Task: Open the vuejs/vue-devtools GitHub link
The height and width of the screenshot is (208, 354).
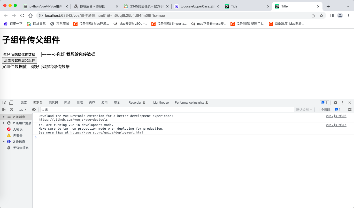Action: 73,120
